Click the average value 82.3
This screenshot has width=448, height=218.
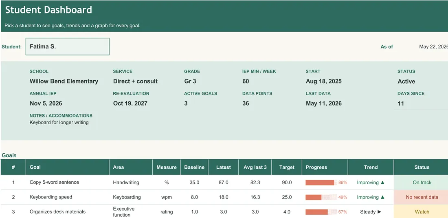(255, 182)
